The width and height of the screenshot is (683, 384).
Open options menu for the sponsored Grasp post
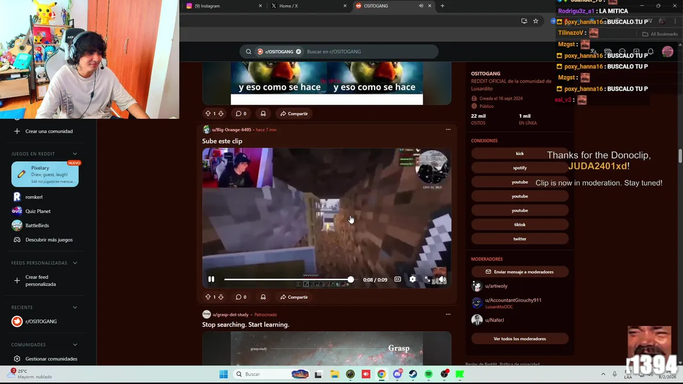pyautogui.click(x=448, y=314)
